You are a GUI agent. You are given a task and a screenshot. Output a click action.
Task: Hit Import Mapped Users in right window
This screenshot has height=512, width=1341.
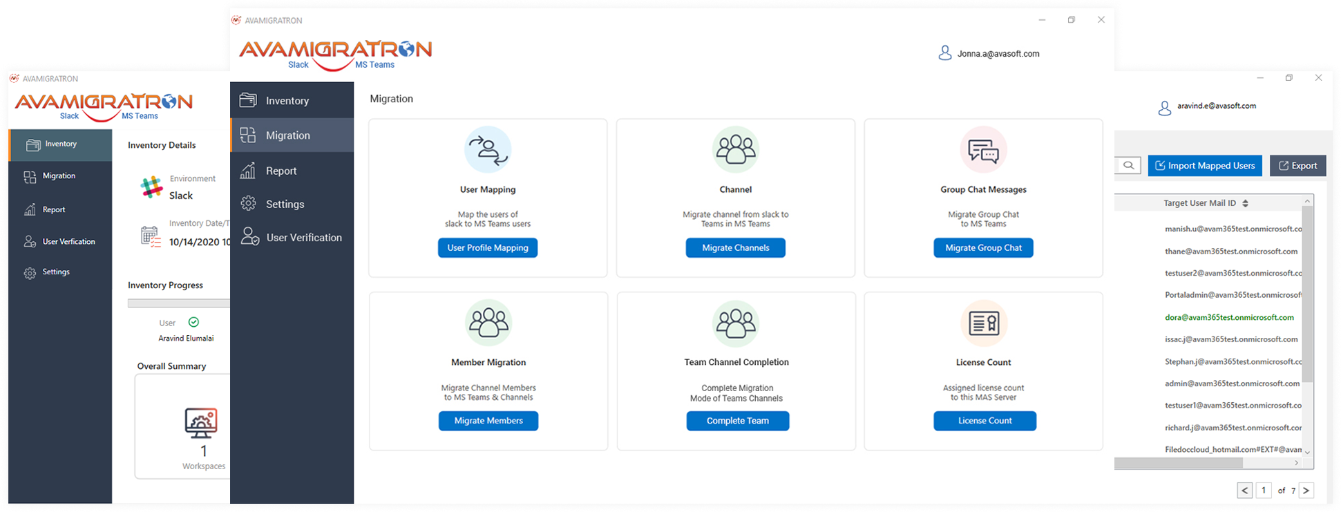coord(1205,165)
